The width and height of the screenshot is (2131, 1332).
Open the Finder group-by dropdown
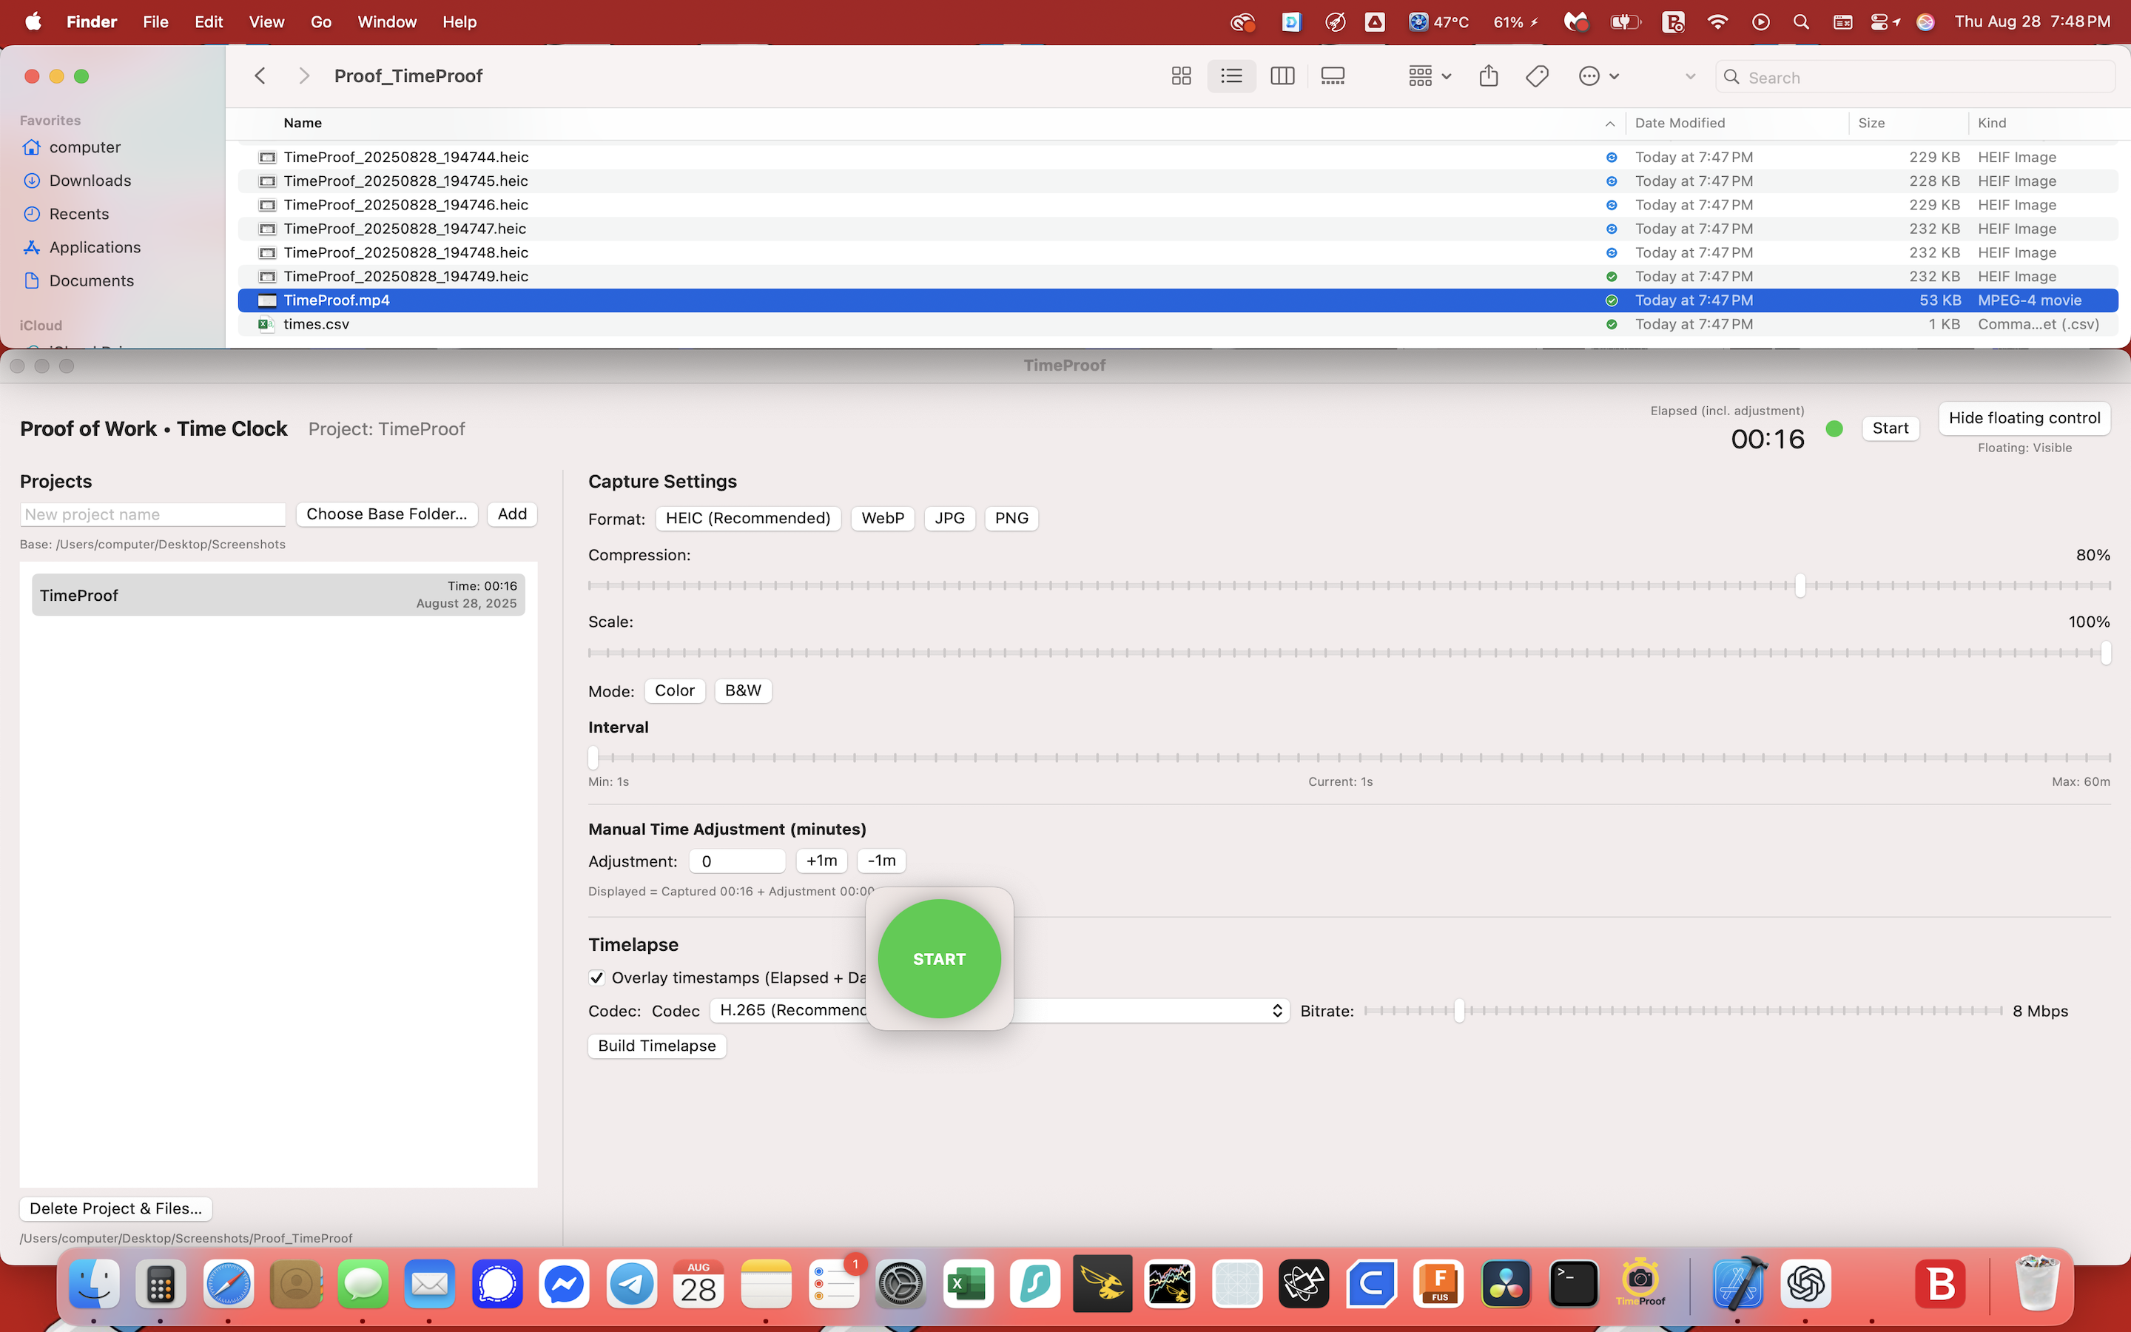pyautogui.click(x=1430, y=77)
